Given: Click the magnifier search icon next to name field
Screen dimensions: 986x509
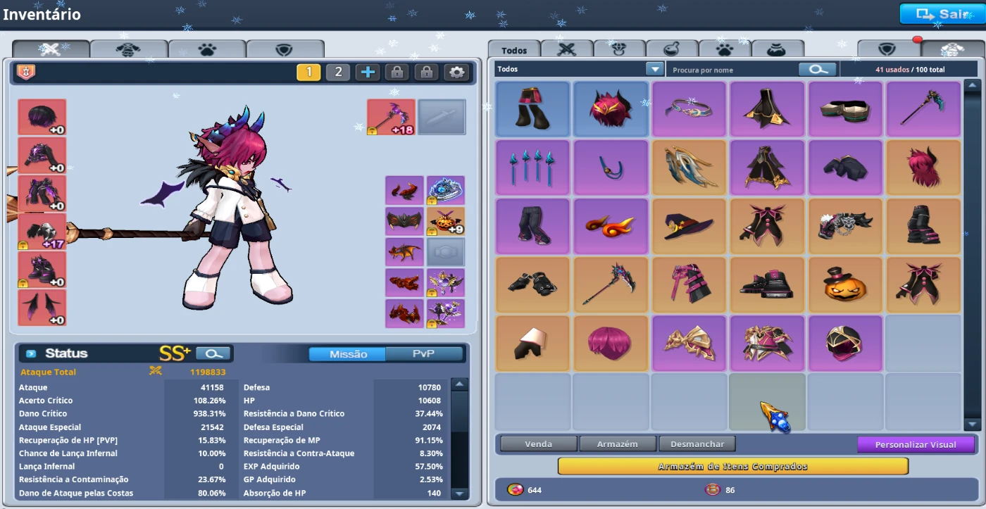Looking at the screenshot, I should [818, 70].
